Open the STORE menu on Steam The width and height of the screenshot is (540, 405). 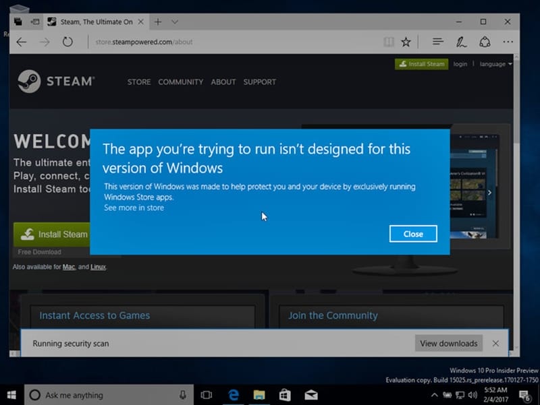[139, 82]
